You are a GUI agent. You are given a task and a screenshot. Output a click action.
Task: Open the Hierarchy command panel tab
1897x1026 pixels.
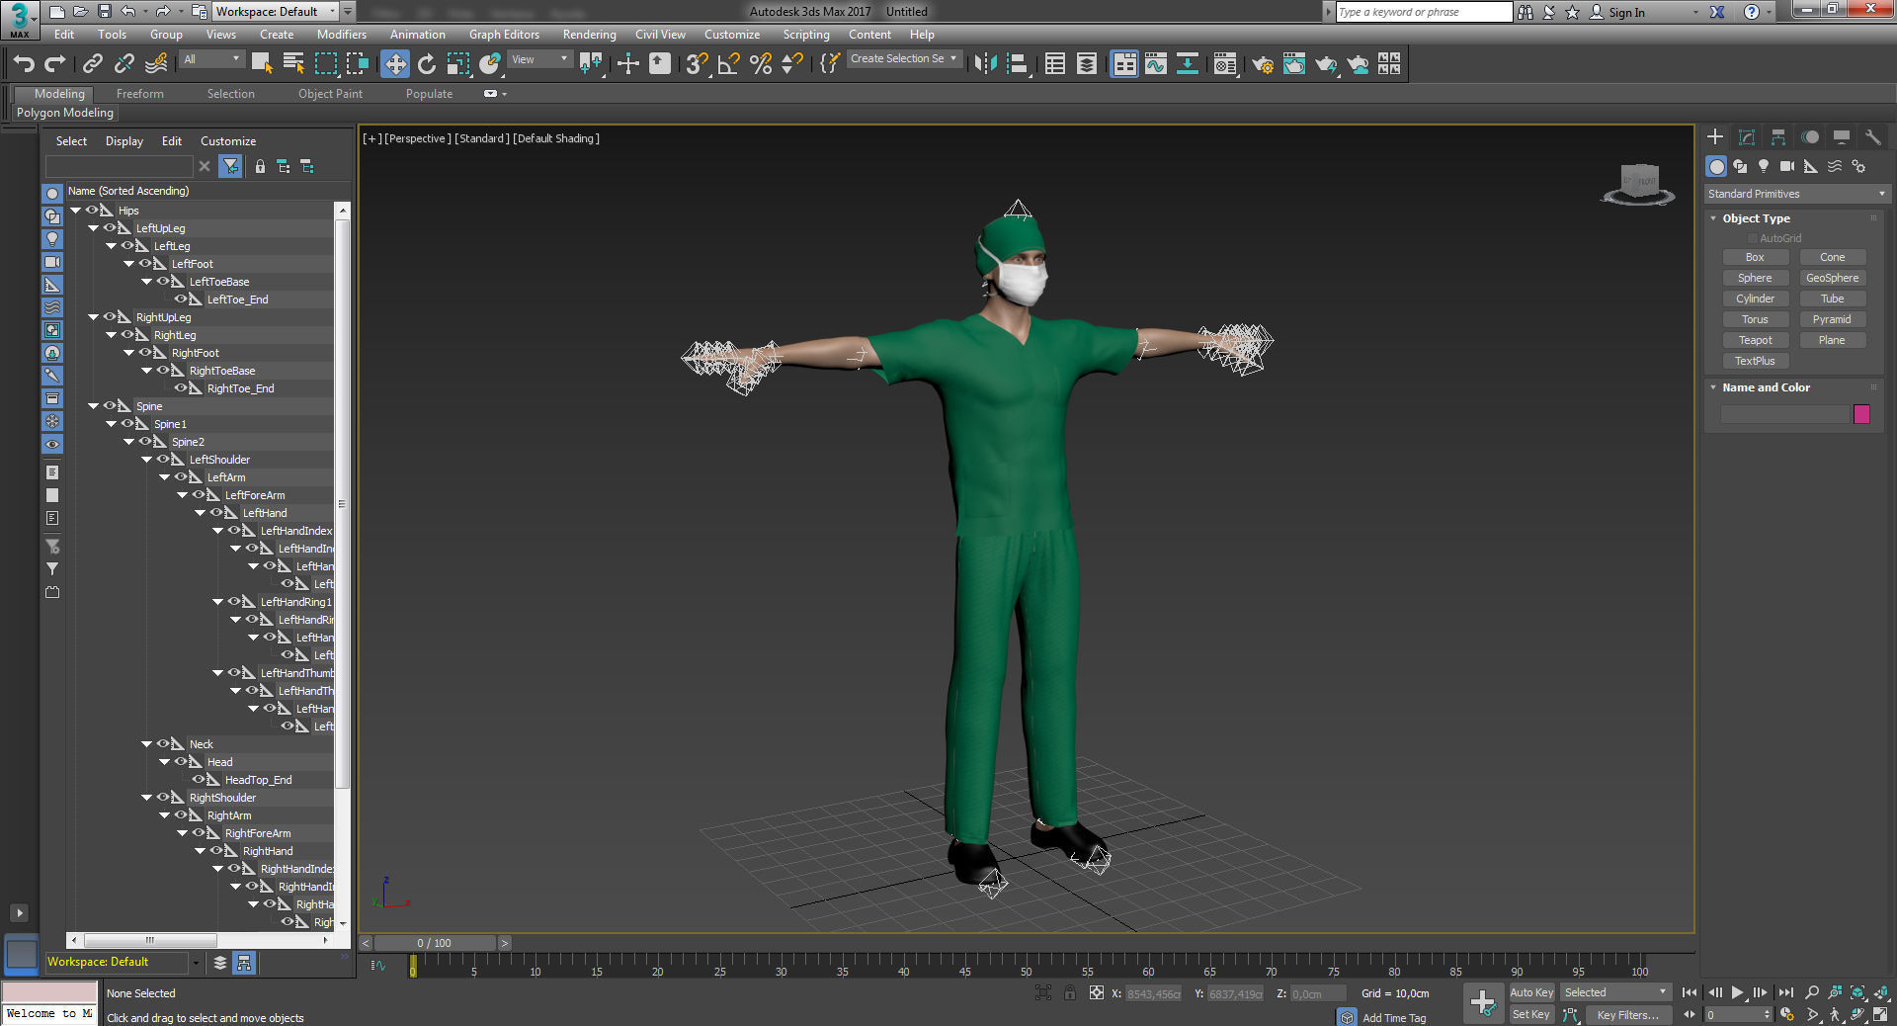click(1778, 137)
